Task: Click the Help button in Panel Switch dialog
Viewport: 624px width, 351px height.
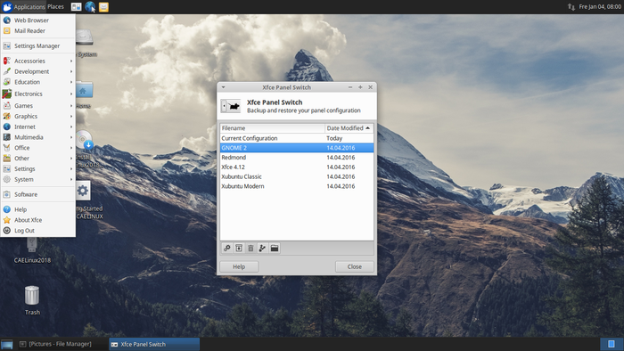Action: 239,266
